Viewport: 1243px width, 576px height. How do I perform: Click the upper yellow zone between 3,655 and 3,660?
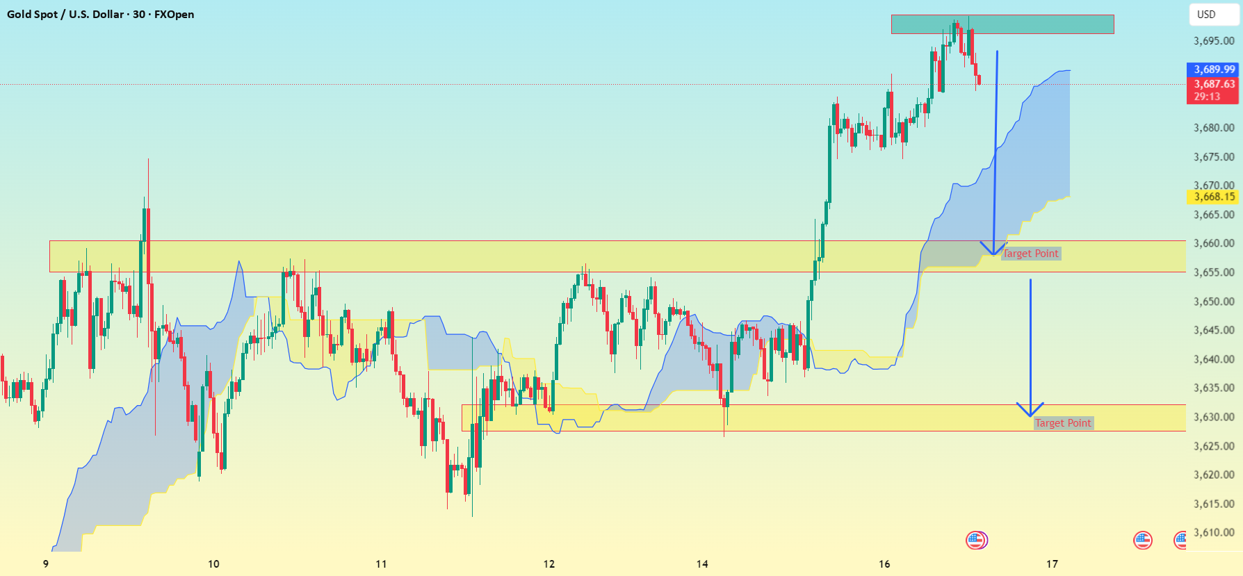click(617, 256)
